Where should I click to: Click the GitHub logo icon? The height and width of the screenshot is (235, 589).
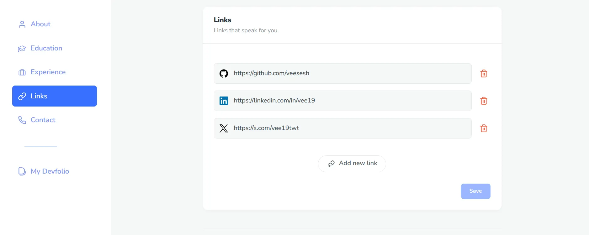click(x=224, y=74)
